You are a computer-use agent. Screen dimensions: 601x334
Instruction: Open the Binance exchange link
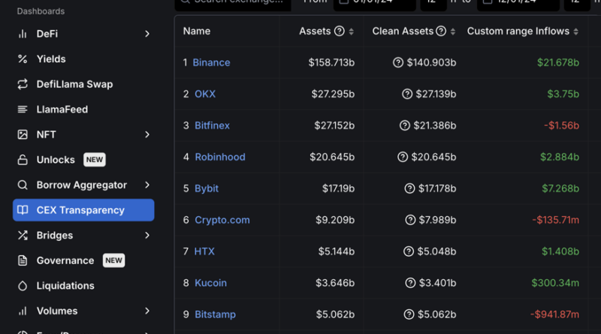(x=211, y=62)
